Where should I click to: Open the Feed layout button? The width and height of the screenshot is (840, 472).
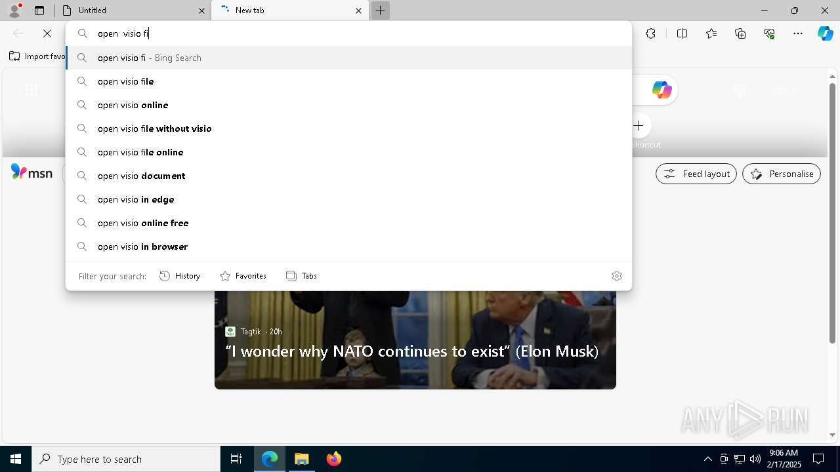pos(696,174)
